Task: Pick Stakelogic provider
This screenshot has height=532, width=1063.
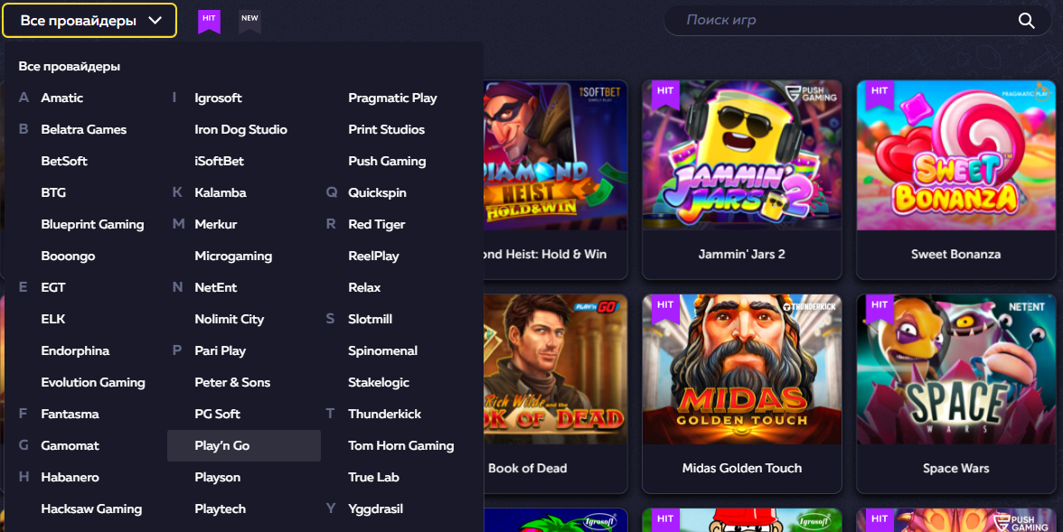Action: coord(378,382)
